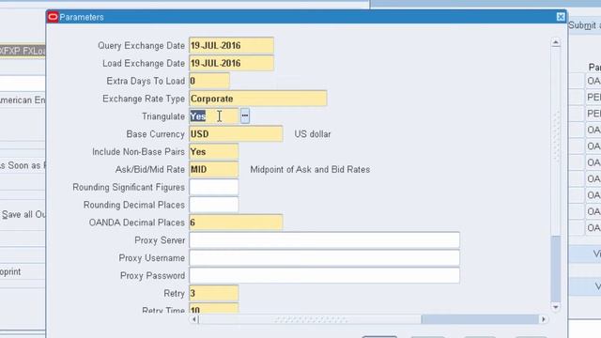Click the horizontal scrollbar right arrow
This screenshot has height=338, width=601.
click(543, 319)
